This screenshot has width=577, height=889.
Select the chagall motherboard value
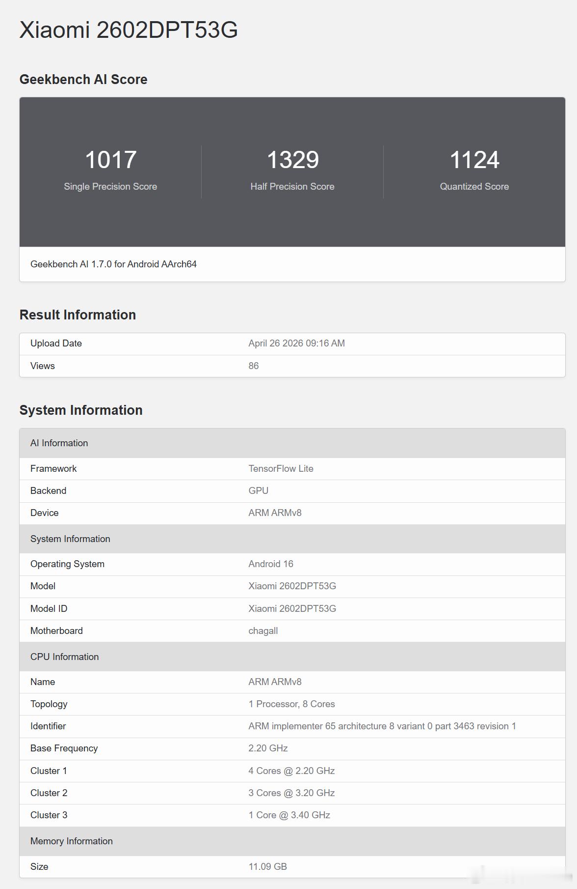pos(263,631)
